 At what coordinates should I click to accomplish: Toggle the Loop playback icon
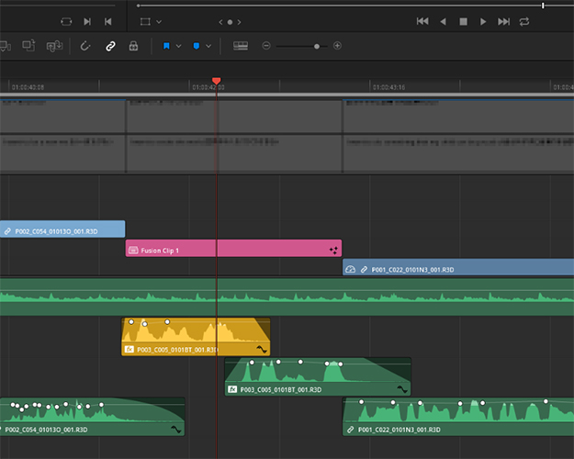tap(524, 20)
